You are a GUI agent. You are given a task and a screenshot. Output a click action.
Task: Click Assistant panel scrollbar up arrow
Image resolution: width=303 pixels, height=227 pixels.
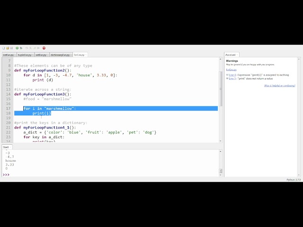click(299, 59)
